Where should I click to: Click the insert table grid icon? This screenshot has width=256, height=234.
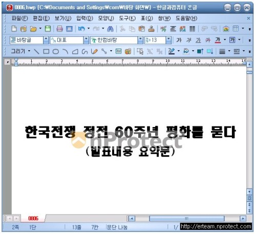coord(236,29)
